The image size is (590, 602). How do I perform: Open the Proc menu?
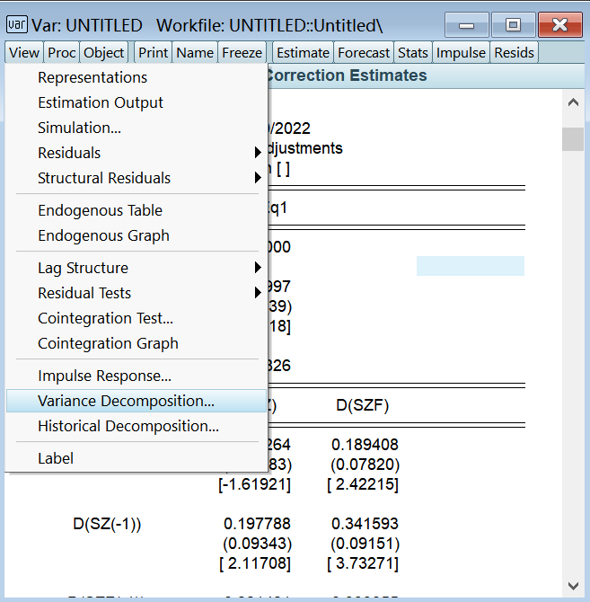(62, 53)
